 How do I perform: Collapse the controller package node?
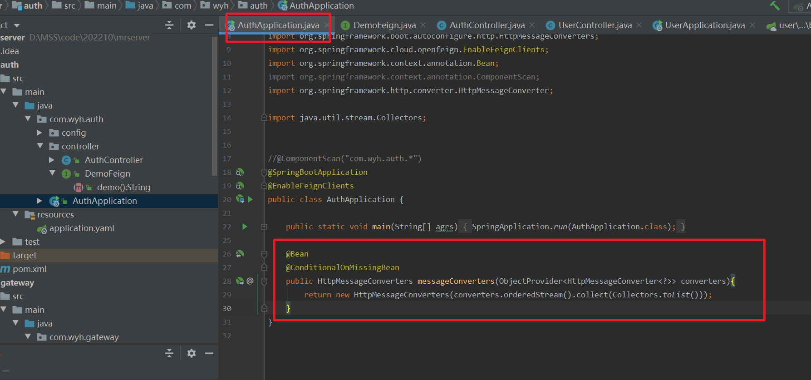(40, 146)
